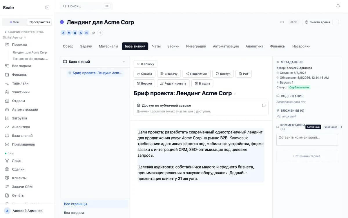Export document via PDF button

[x=244, y=74]
